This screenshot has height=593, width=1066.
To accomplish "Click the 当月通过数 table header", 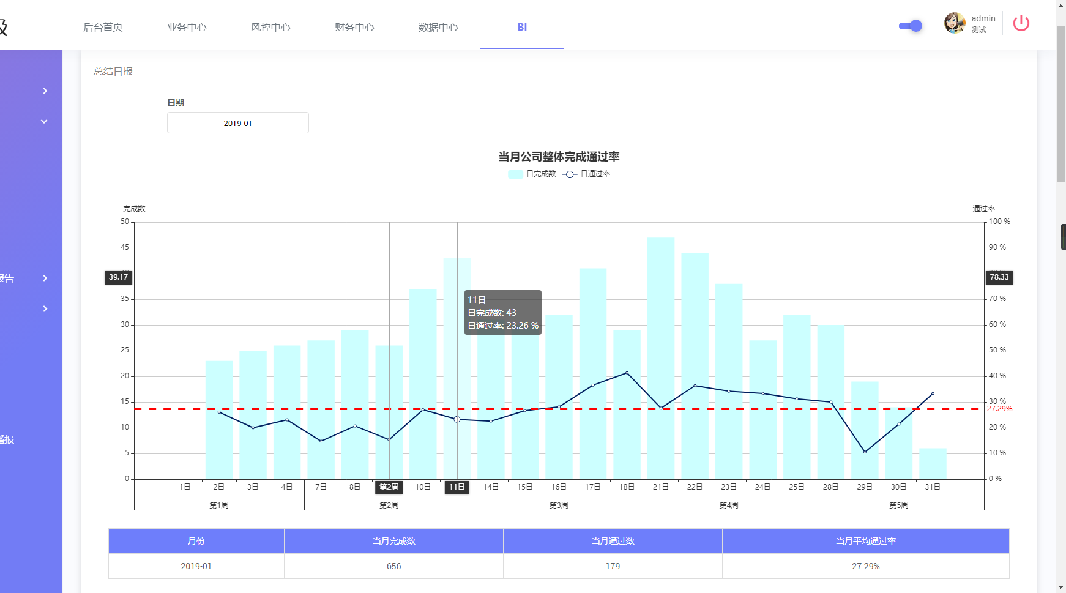I will tap(613, 541).
